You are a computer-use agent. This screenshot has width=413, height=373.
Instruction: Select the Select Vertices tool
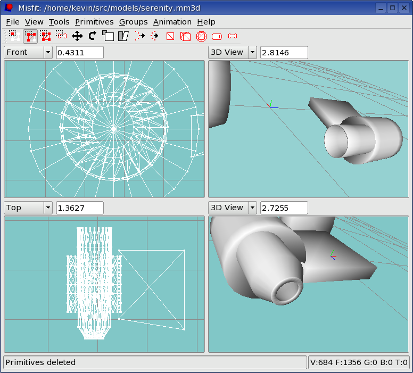pos(14,36)
